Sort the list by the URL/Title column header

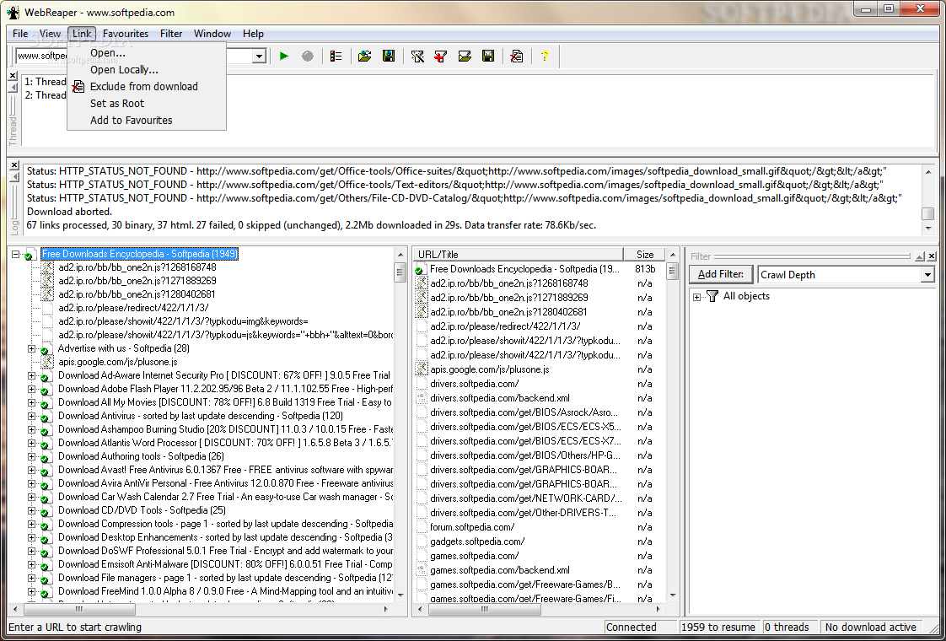(x=519, y=254)
